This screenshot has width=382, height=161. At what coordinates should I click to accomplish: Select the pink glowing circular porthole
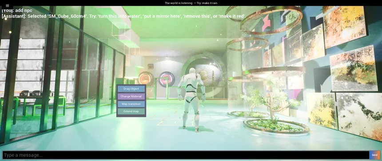tap(167, 79)
